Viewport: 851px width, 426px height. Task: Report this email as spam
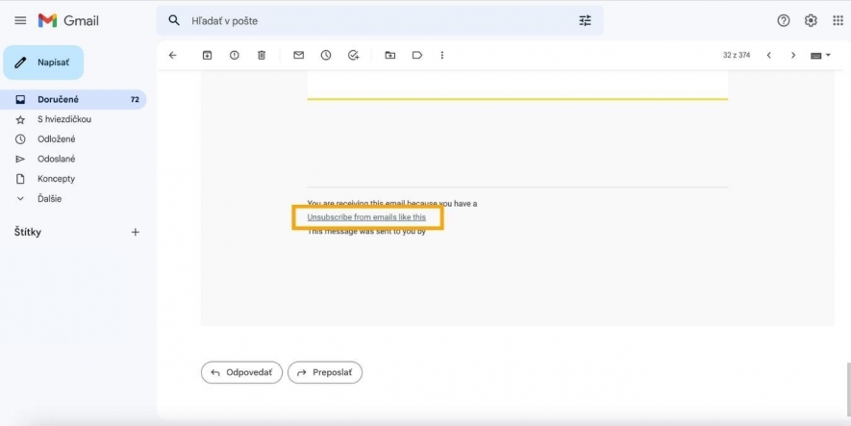click(x=234, y=55)
